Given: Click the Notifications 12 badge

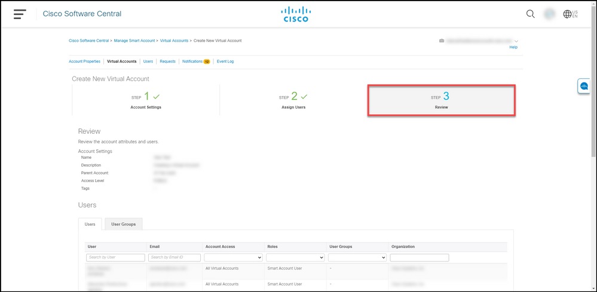Looking at the screenshot, I should coord(207,62).
